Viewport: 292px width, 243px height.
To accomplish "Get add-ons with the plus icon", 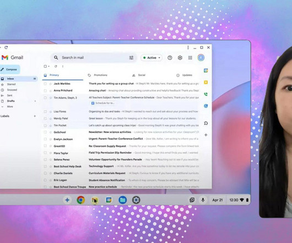I will pyautogui.click(x=206, y=135).
